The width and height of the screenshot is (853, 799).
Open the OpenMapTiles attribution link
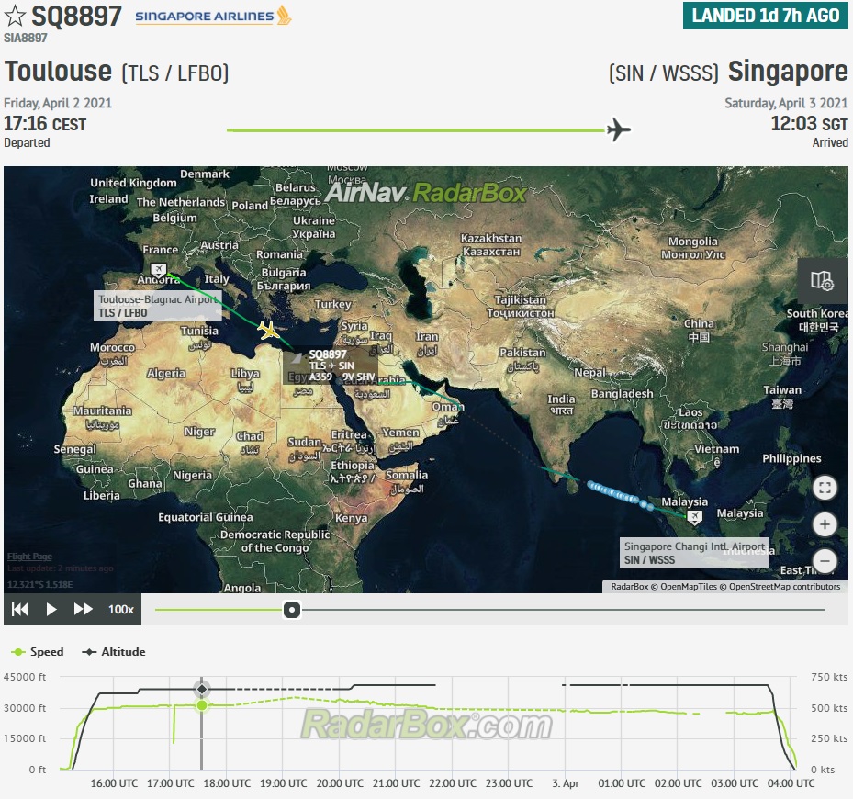tap(689, 586)
